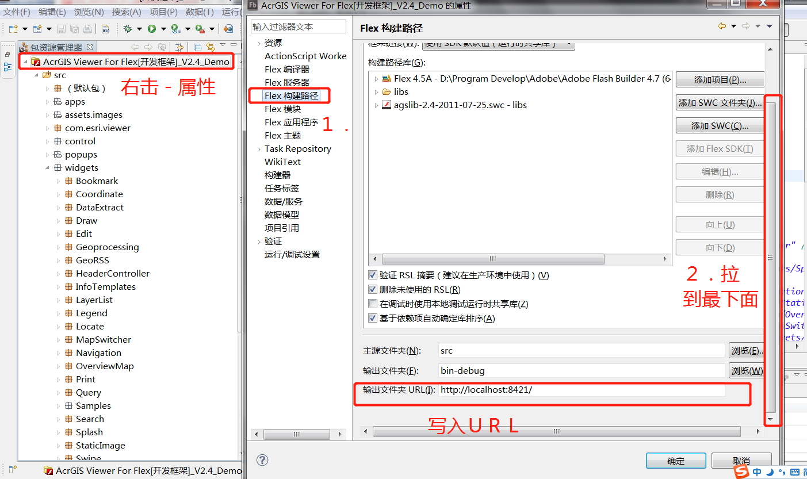807x479 pixels.
Task: Browse for main source folder (浏览 E)
Action: (747, 351)
